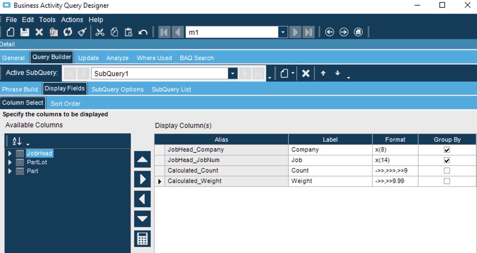Open the calculated field calculator button
This screenshot has width=477, height=253.
point(142,238)
